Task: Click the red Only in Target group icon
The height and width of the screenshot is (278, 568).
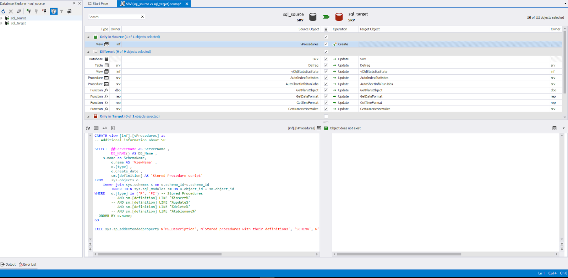Action: click(95, 116)
